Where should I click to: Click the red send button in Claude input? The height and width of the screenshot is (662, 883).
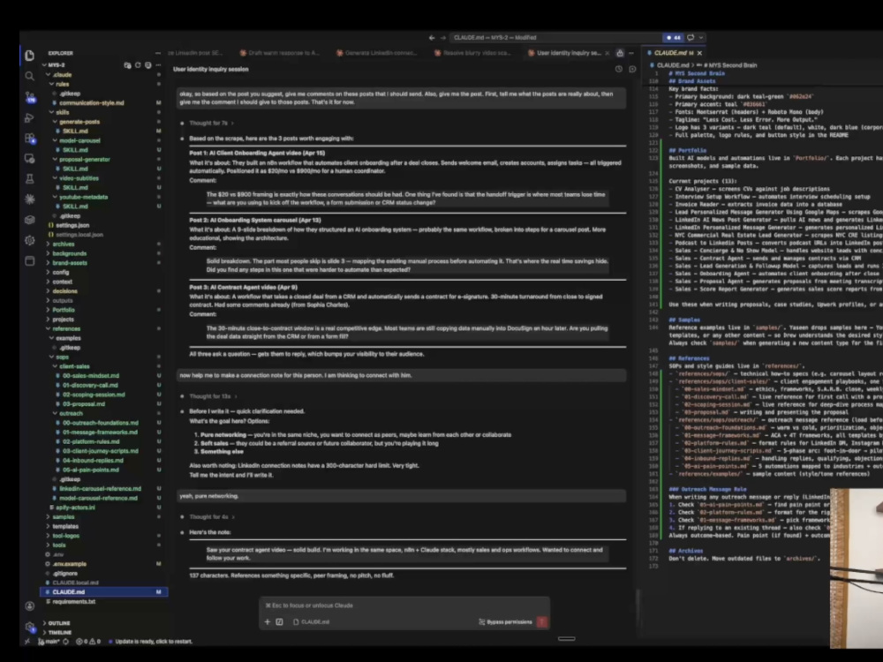(542, 622)
